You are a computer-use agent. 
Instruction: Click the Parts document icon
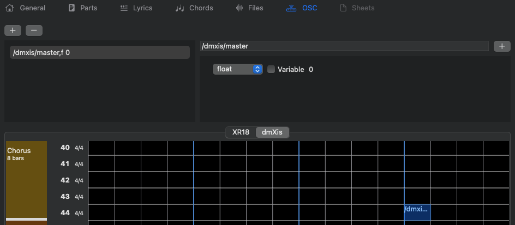click(x=71, y=8)
